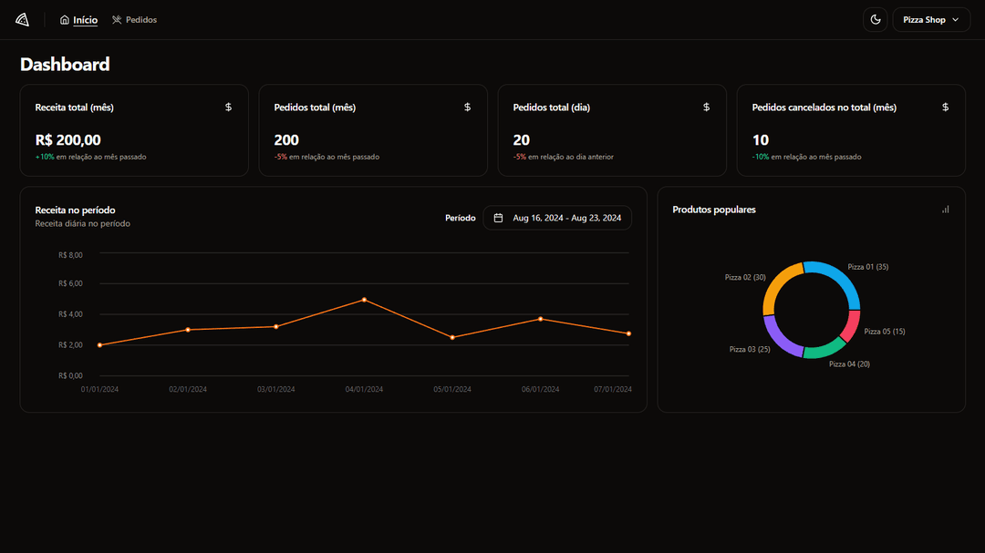Screen dimensions: 985x553
Task: Go to the Início tab
Action: (x=85, y=20)
